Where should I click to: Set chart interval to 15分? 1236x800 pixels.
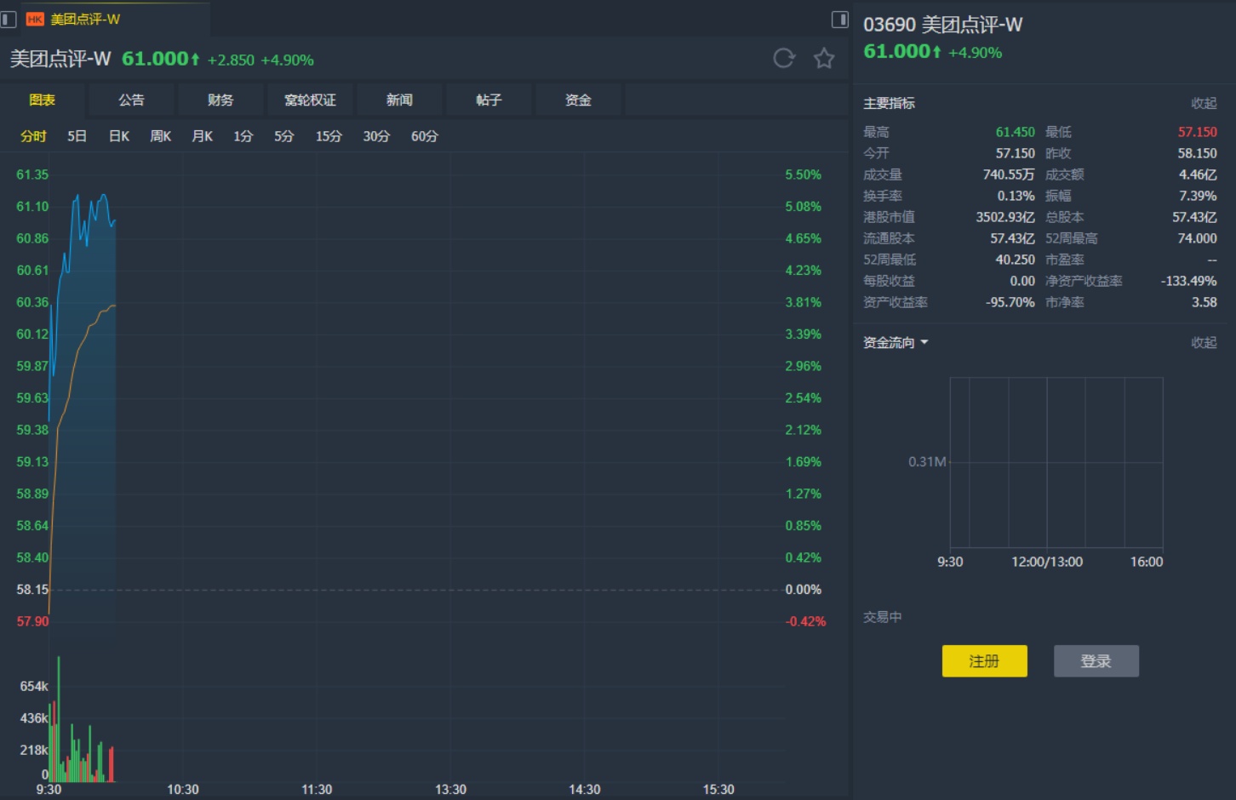329,136
